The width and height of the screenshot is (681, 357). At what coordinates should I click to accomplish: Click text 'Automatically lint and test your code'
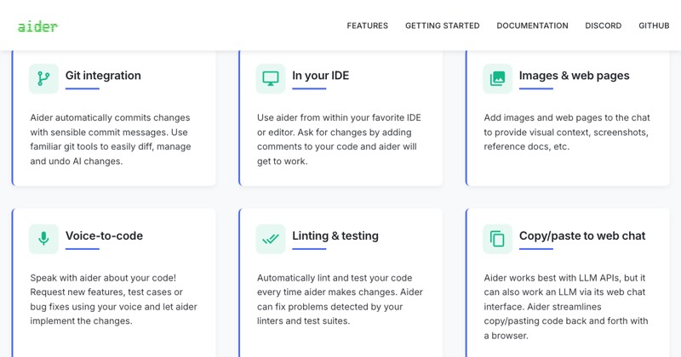coord(335,278)
